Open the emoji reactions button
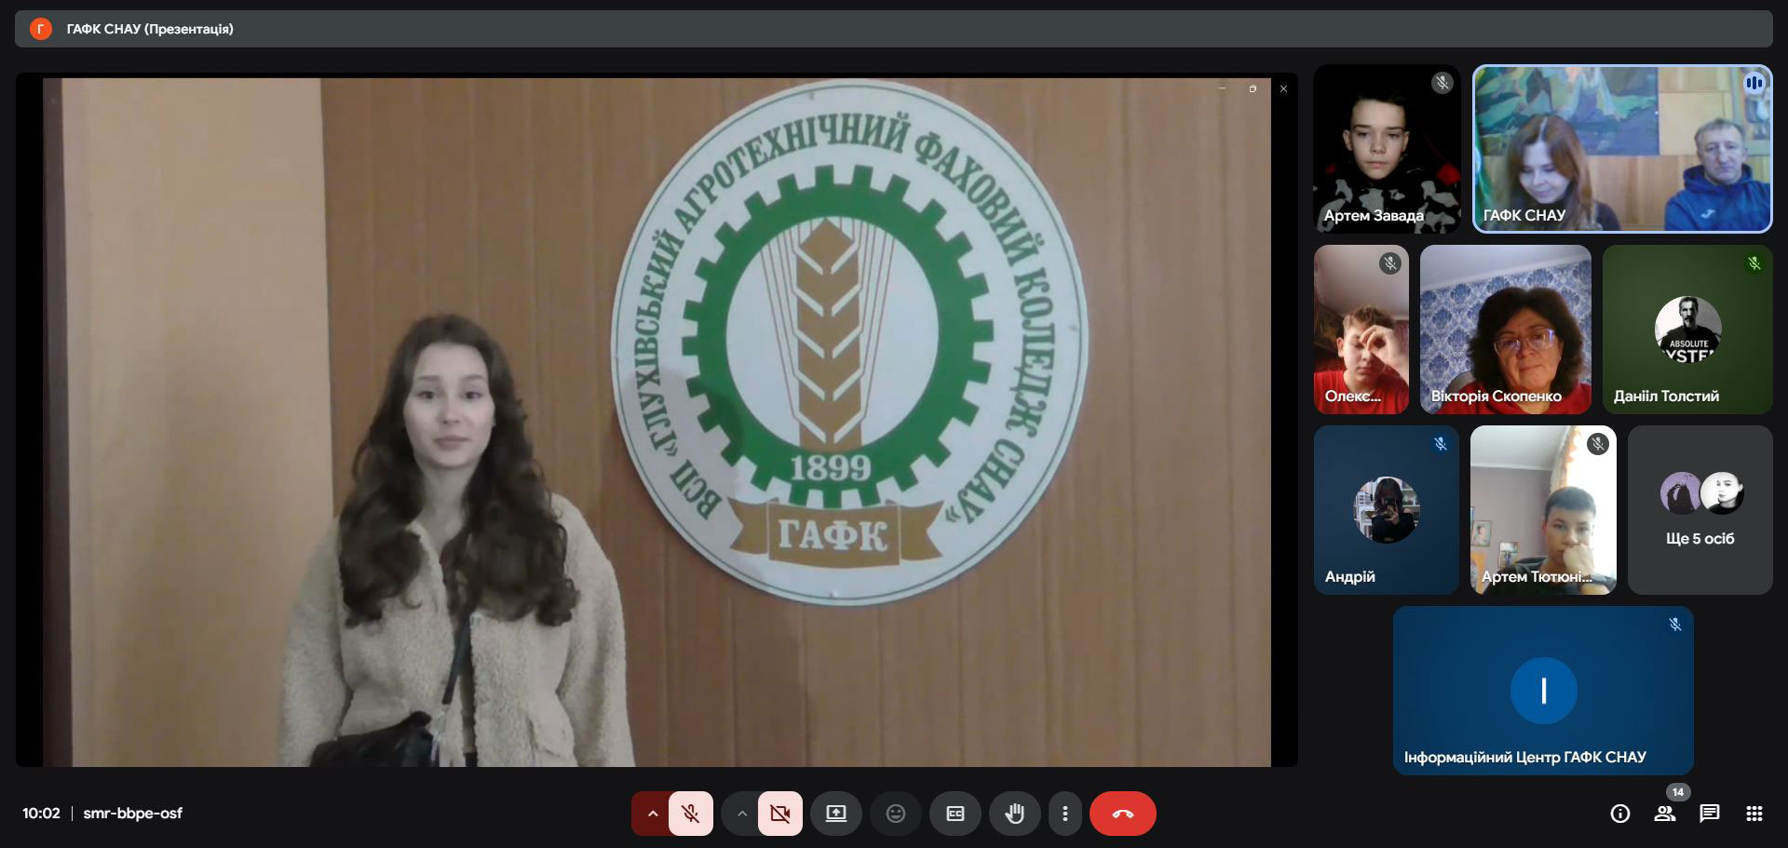 coord(895,814)
